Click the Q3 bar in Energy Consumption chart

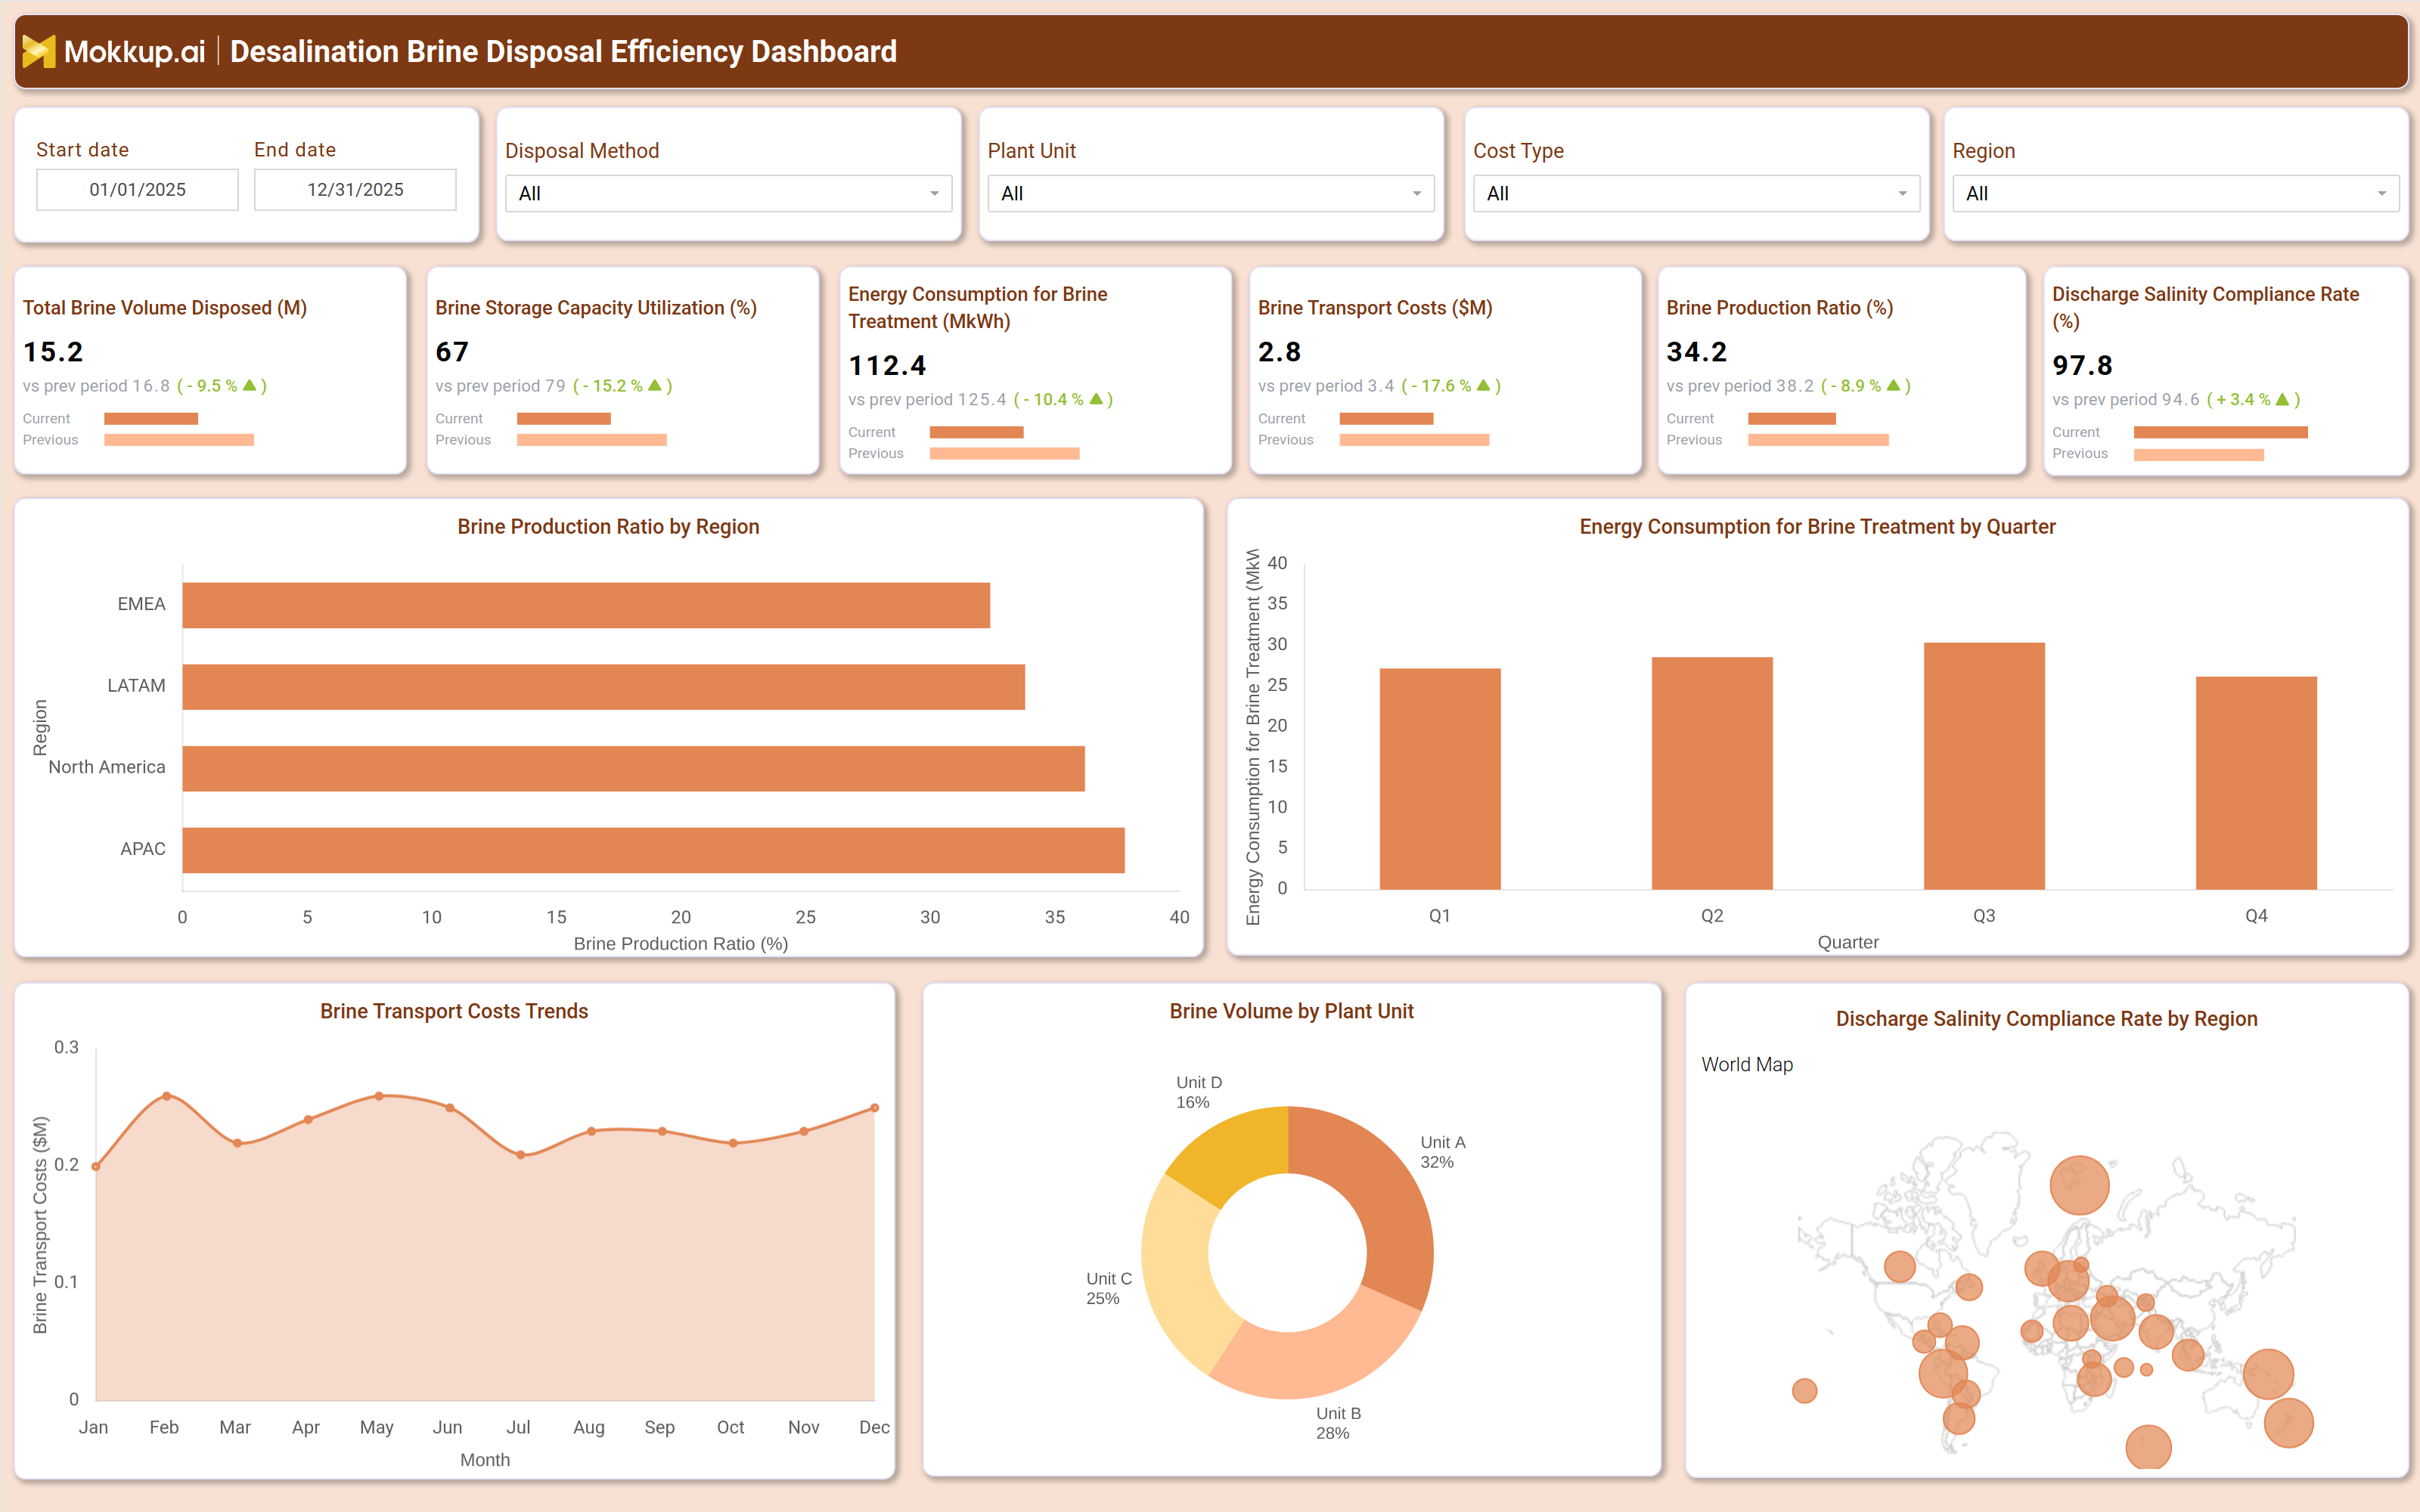pyautogui.click(x=1984, y=766)
